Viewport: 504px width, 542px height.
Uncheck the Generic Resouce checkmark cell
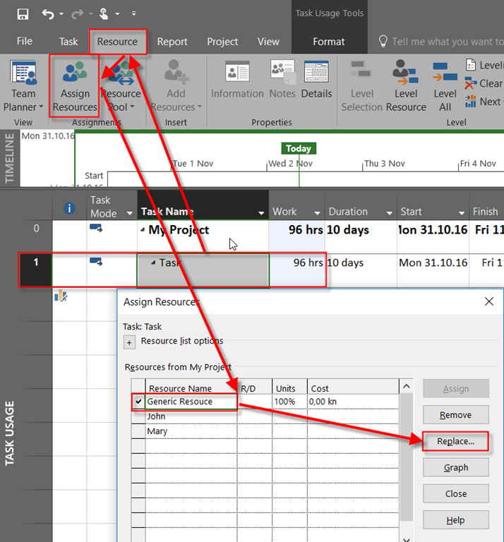[138, 402]
